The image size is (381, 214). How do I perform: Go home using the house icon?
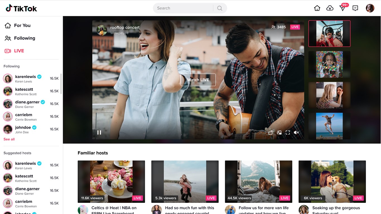[317, 8]
